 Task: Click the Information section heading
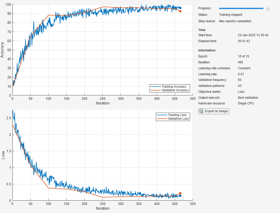click(207, 50)
